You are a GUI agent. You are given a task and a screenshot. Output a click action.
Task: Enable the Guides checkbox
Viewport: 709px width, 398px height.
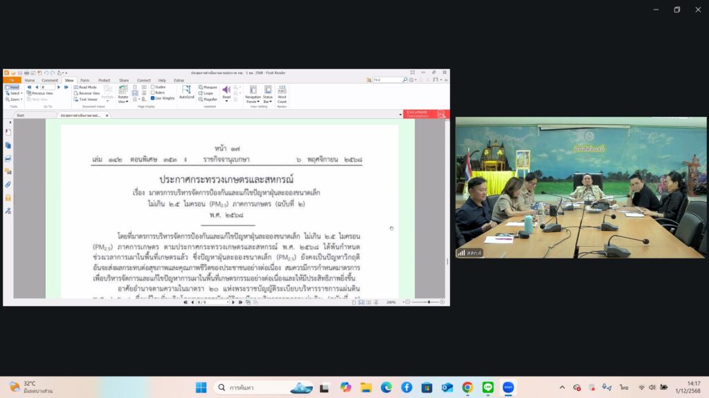[153, 87]
